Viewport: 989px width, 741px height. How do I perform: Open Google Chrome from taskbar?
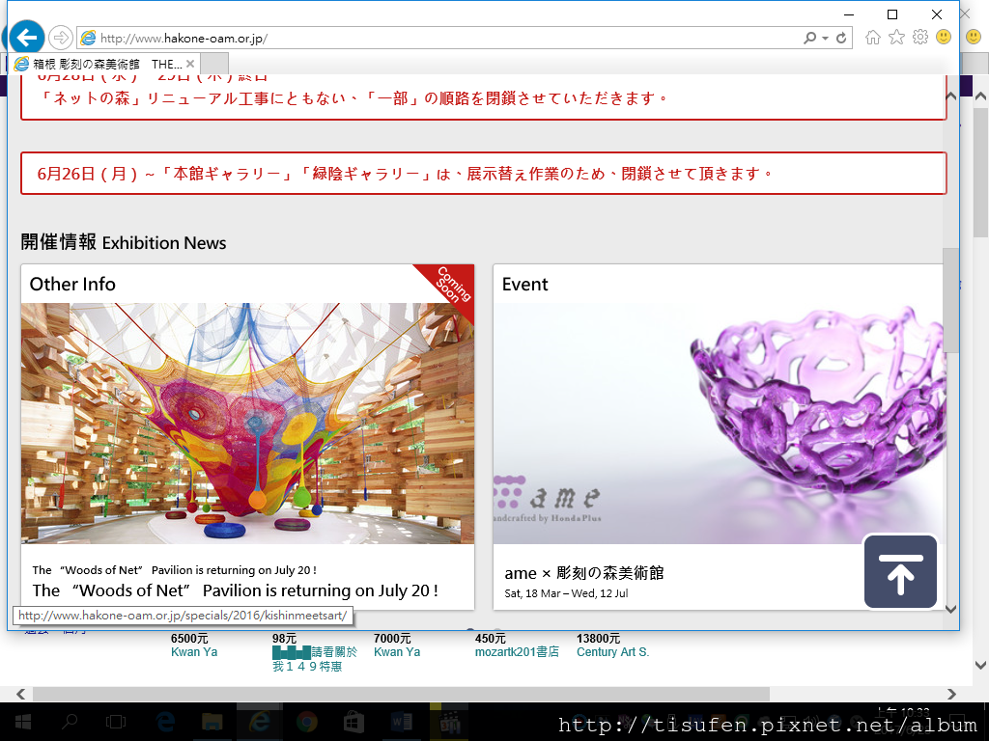tap(306, 722)
